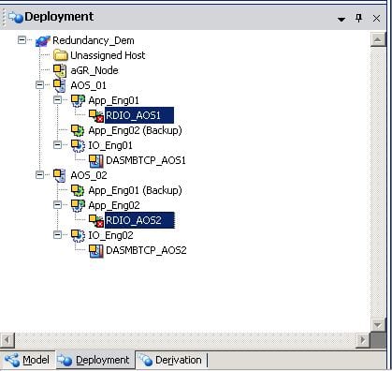
Task: Select the RDIO_AOS1 tree item
Action: [139, 115]
